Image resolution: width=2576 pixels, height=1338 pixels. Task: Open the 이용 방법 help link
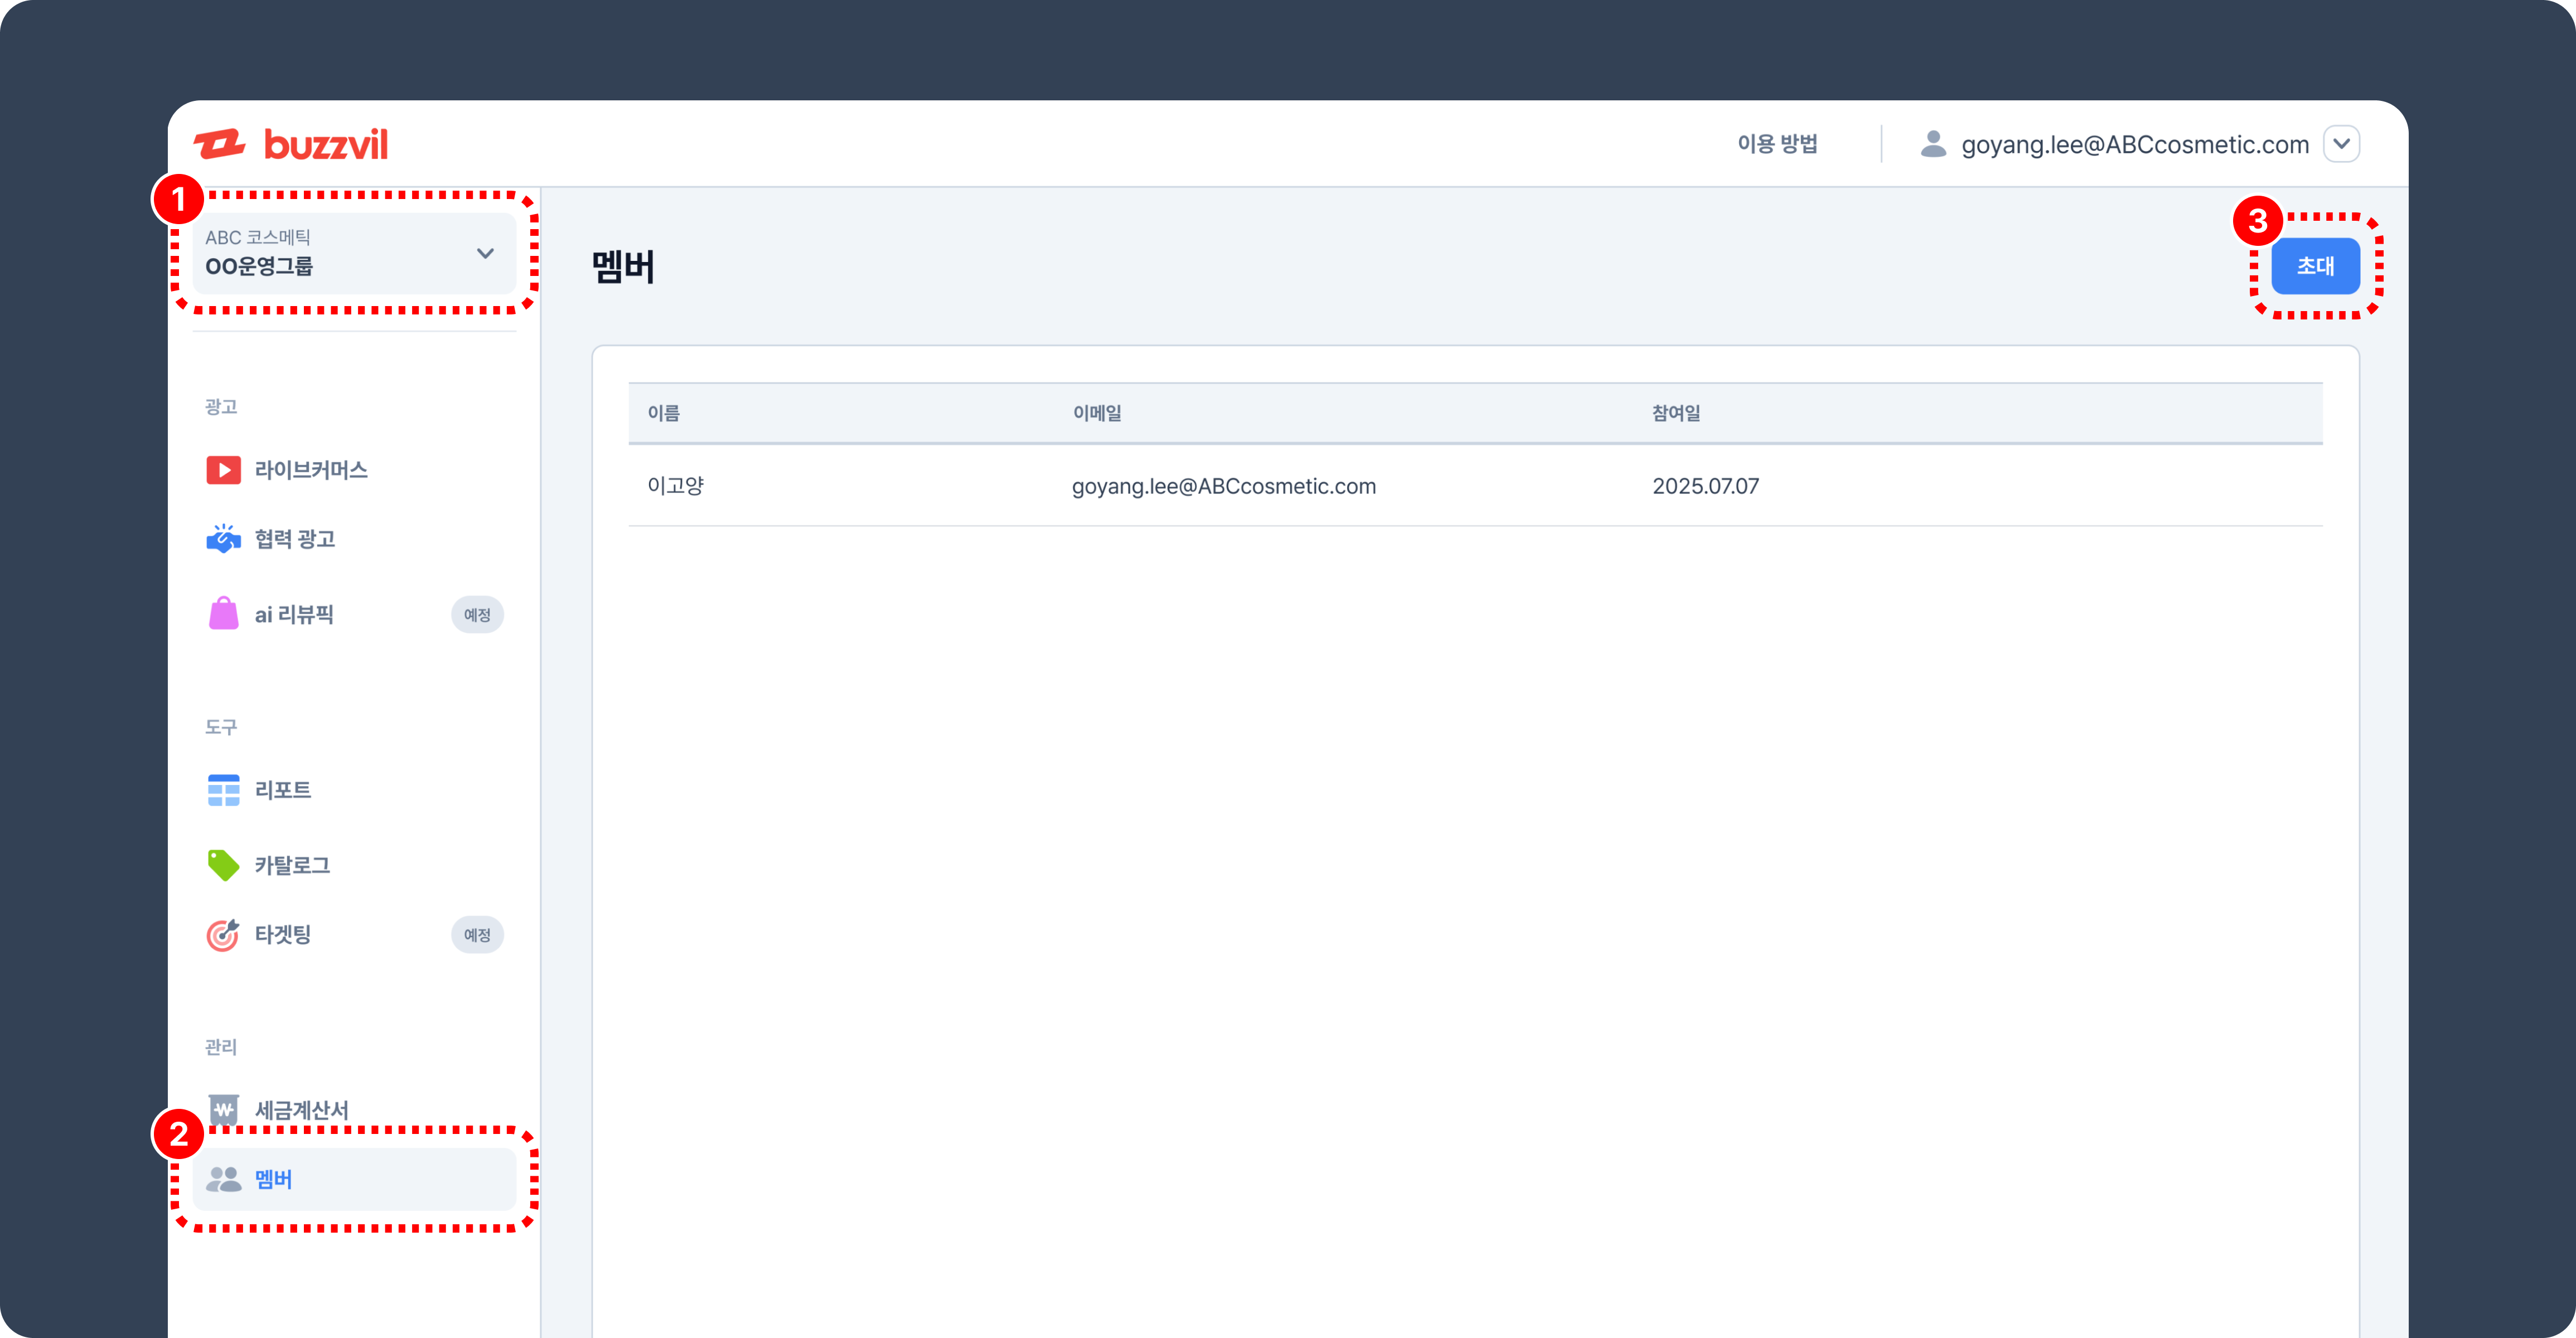pos(1777,144)
